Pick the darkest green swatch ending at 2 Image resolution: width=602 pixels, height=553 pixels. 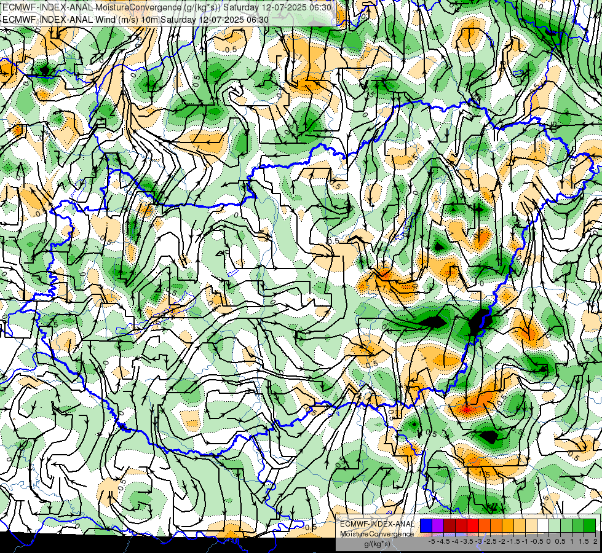(590, 525)
